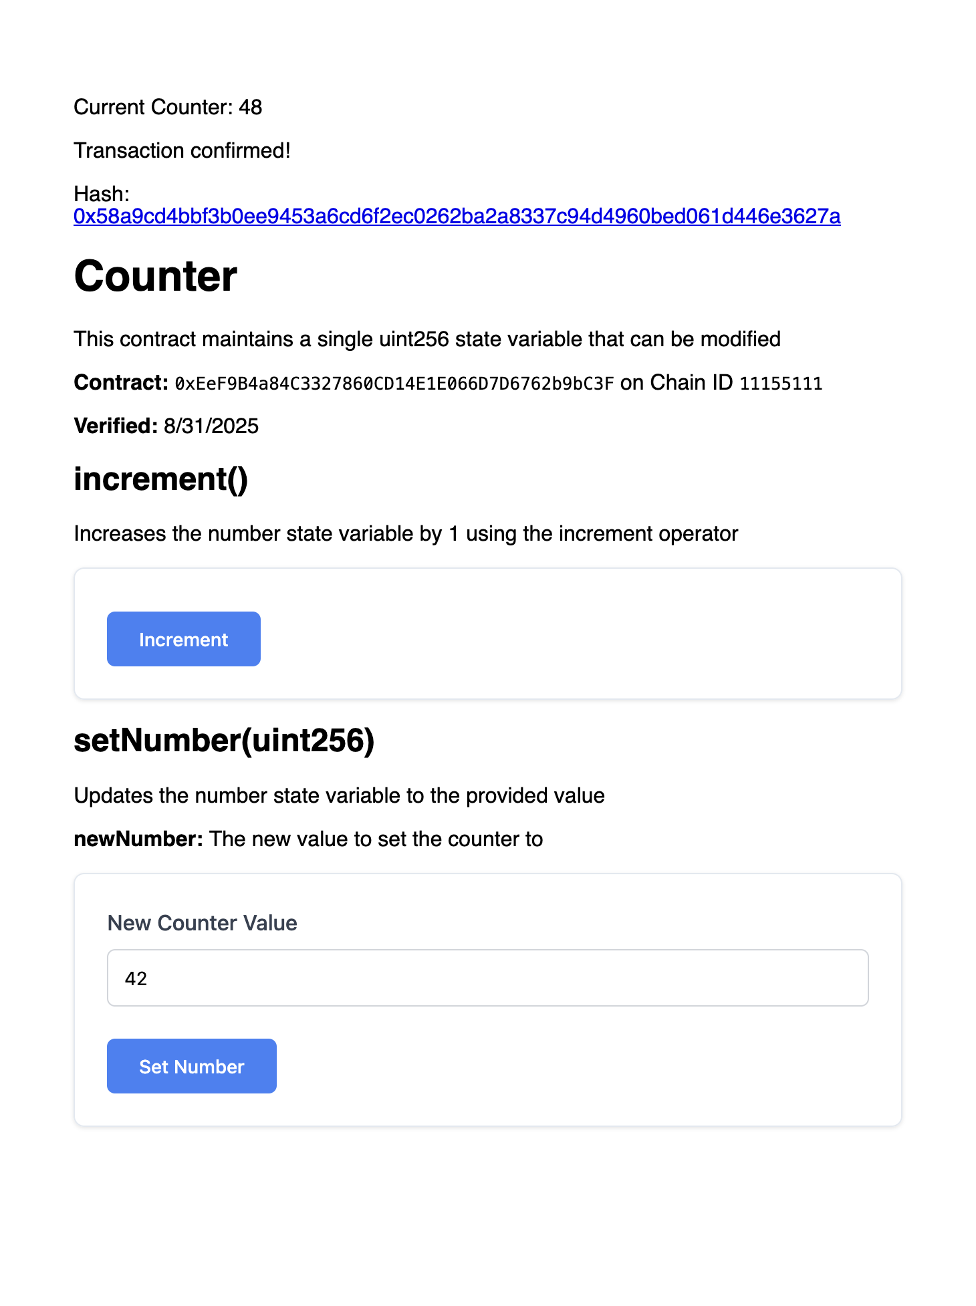976x1306 pixels.
Task: Focus the New Counter Value input field
Action: [x=487, y=978]
